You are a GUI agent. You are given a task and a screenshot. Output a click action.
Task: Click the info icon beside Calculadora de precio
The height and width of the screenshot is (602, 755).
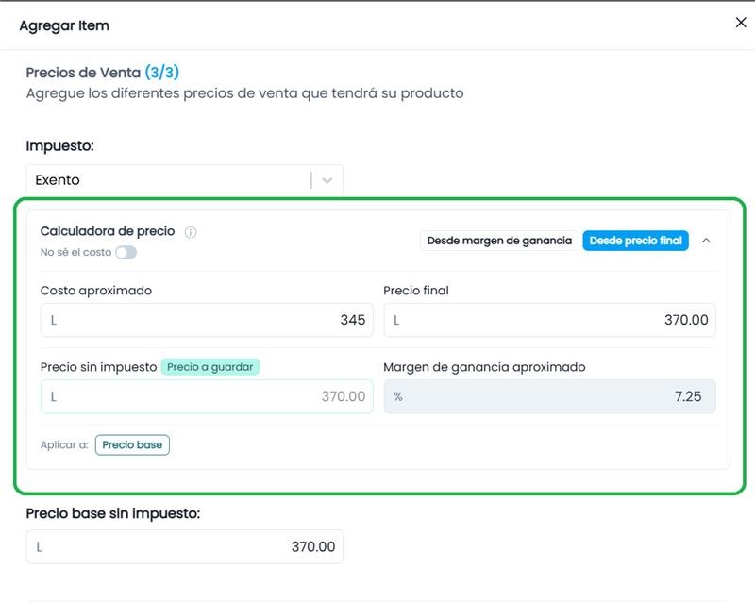pyautogui.click(x=191, y=232)
